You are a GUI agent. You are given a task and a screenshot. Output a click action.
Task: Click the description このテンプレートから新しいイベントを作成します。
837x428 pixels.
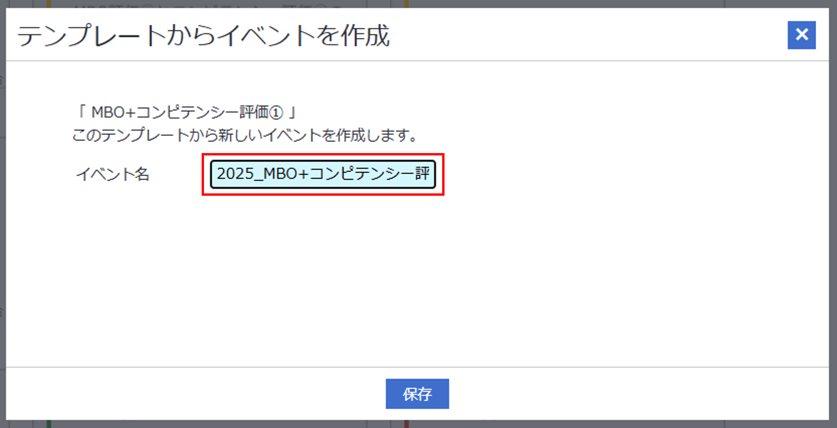[244, 135]
